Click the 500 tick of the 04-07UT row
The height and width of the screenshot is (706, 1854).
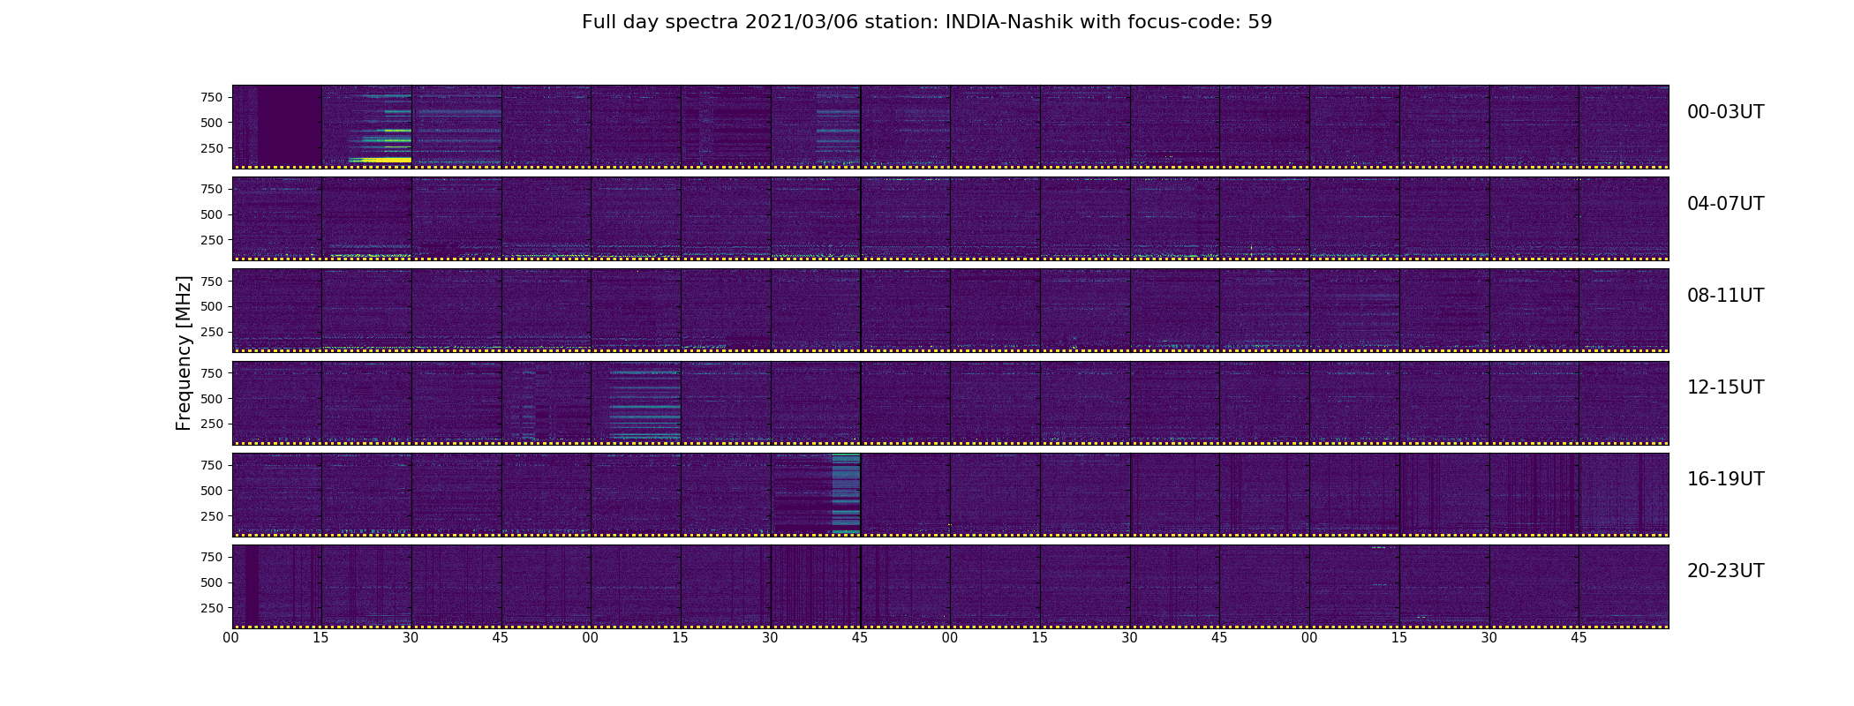[212, 214]
